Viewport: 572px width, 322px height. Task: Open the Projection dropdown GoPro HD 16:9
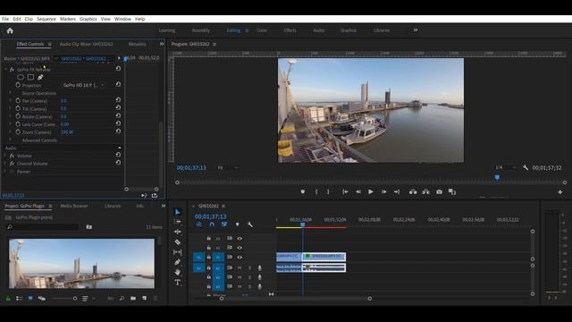84,85
